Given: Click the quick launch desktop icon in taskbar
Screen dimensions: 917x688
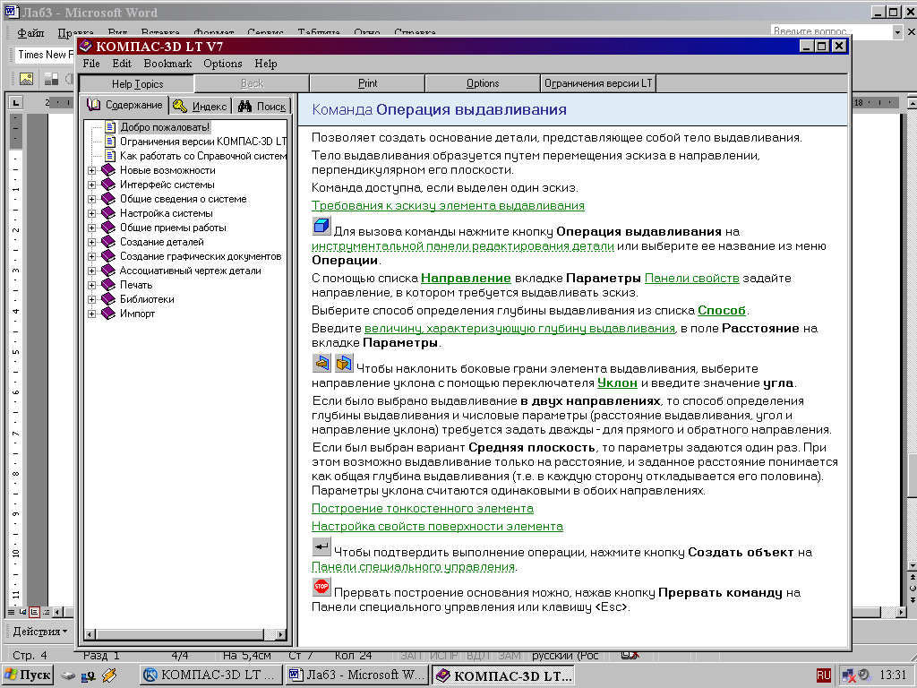Looking at the screenshot, I should point(68,675).
